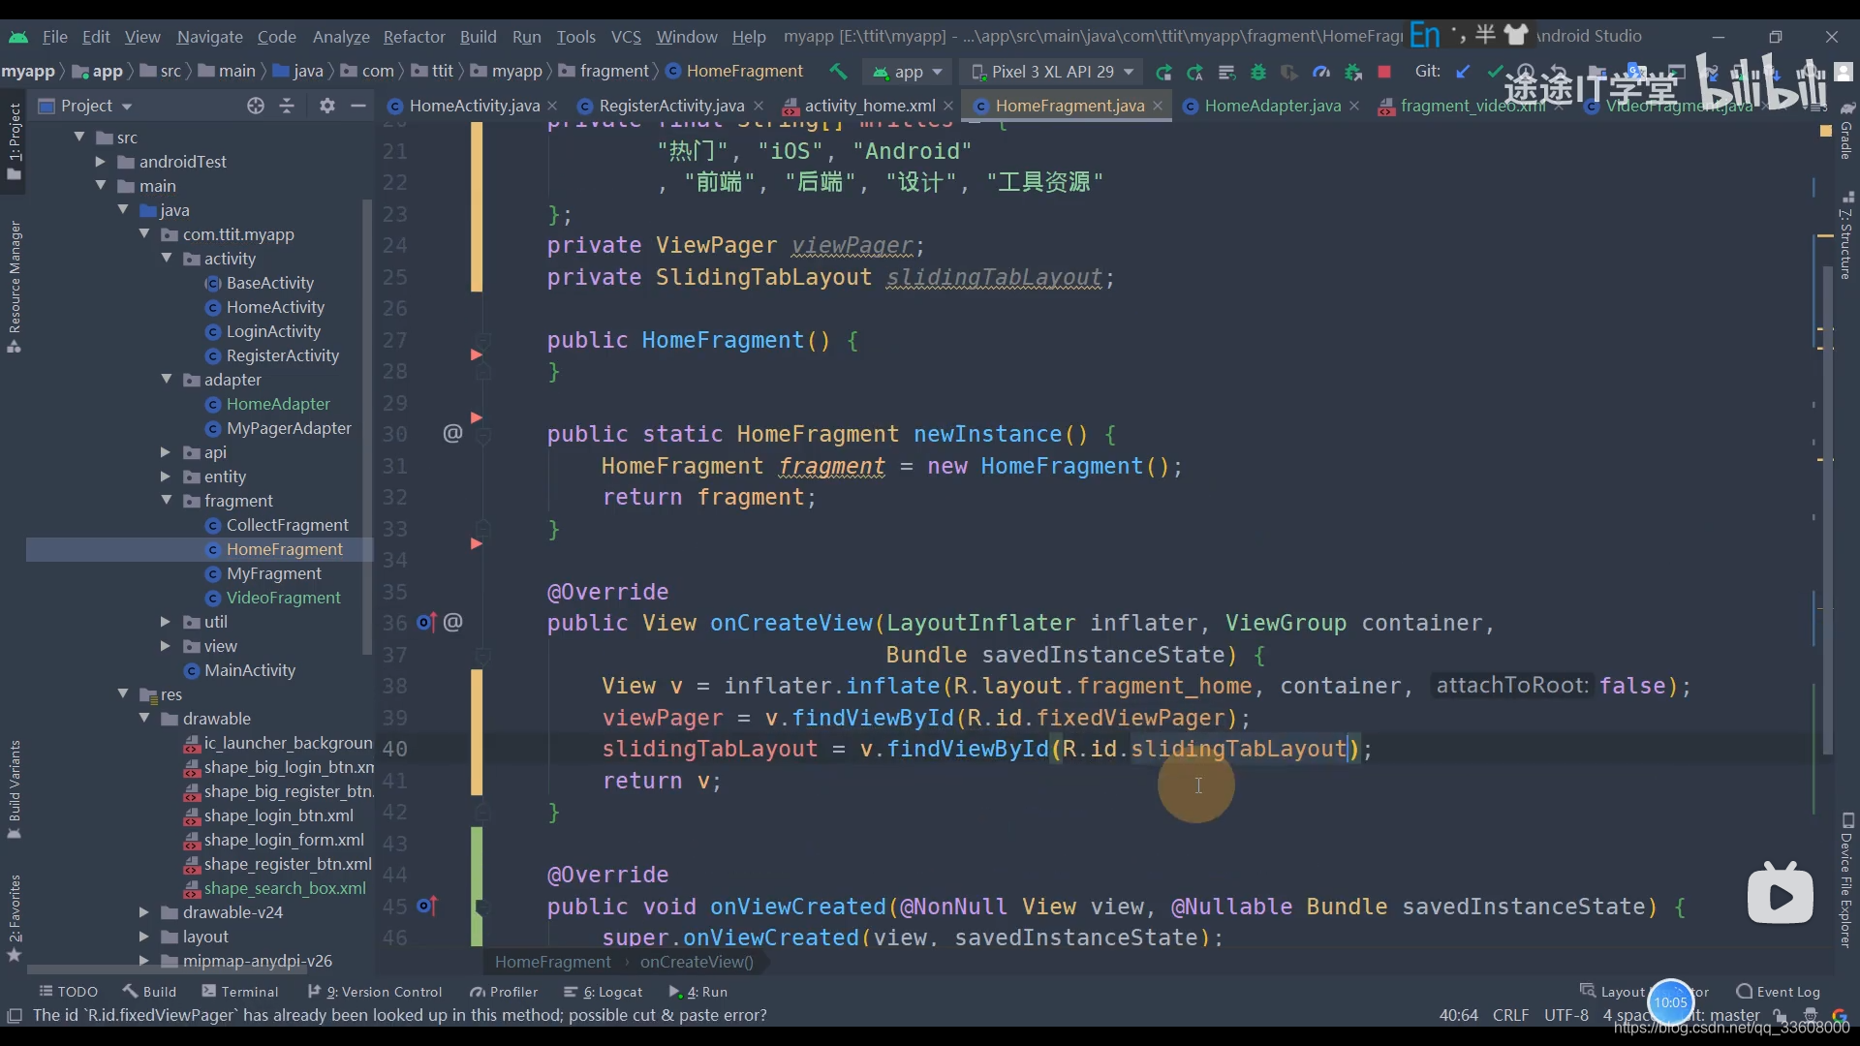
Task: Click the Git Commit checkmark icon
Action: coord(1495,72)
